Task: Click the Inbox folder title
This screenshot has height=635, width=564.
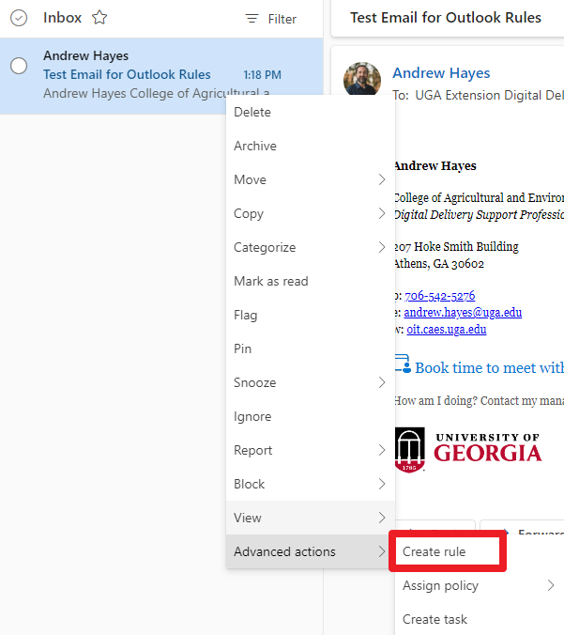Action: (x=62, y=18)
